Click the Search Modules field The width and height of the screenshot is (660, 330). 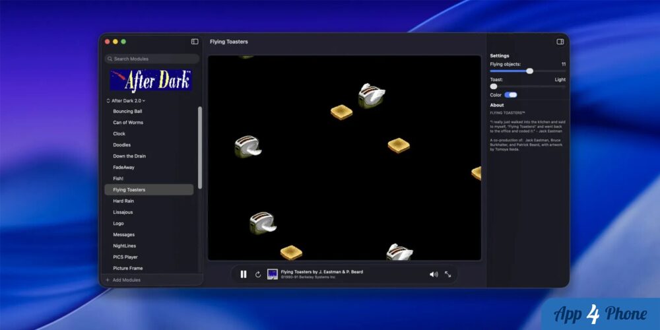tap(152, 59)
